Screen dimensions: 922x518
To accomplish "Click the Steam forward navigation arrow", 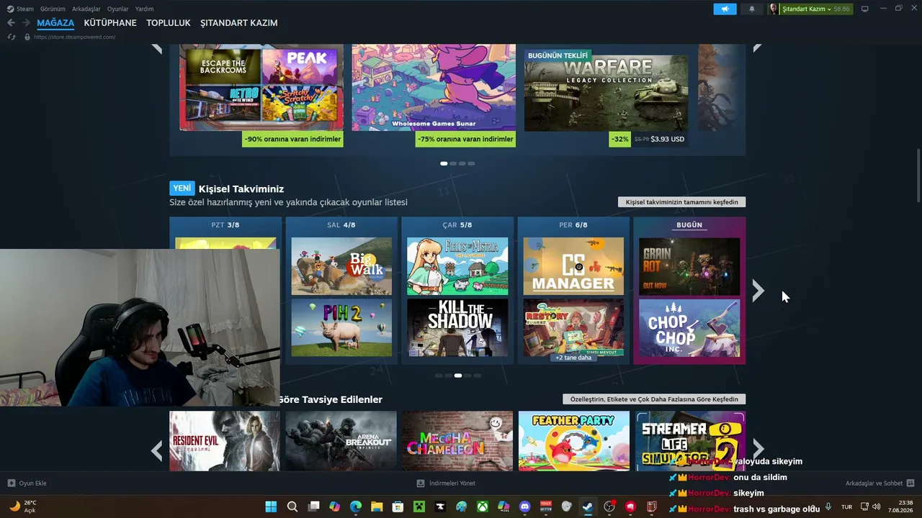I will pyautogui.click(x=26, y=23).
